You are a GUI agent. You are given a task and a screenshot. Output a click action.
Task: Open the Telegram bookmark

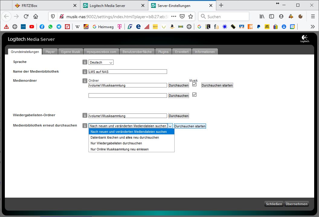(59, 27)
